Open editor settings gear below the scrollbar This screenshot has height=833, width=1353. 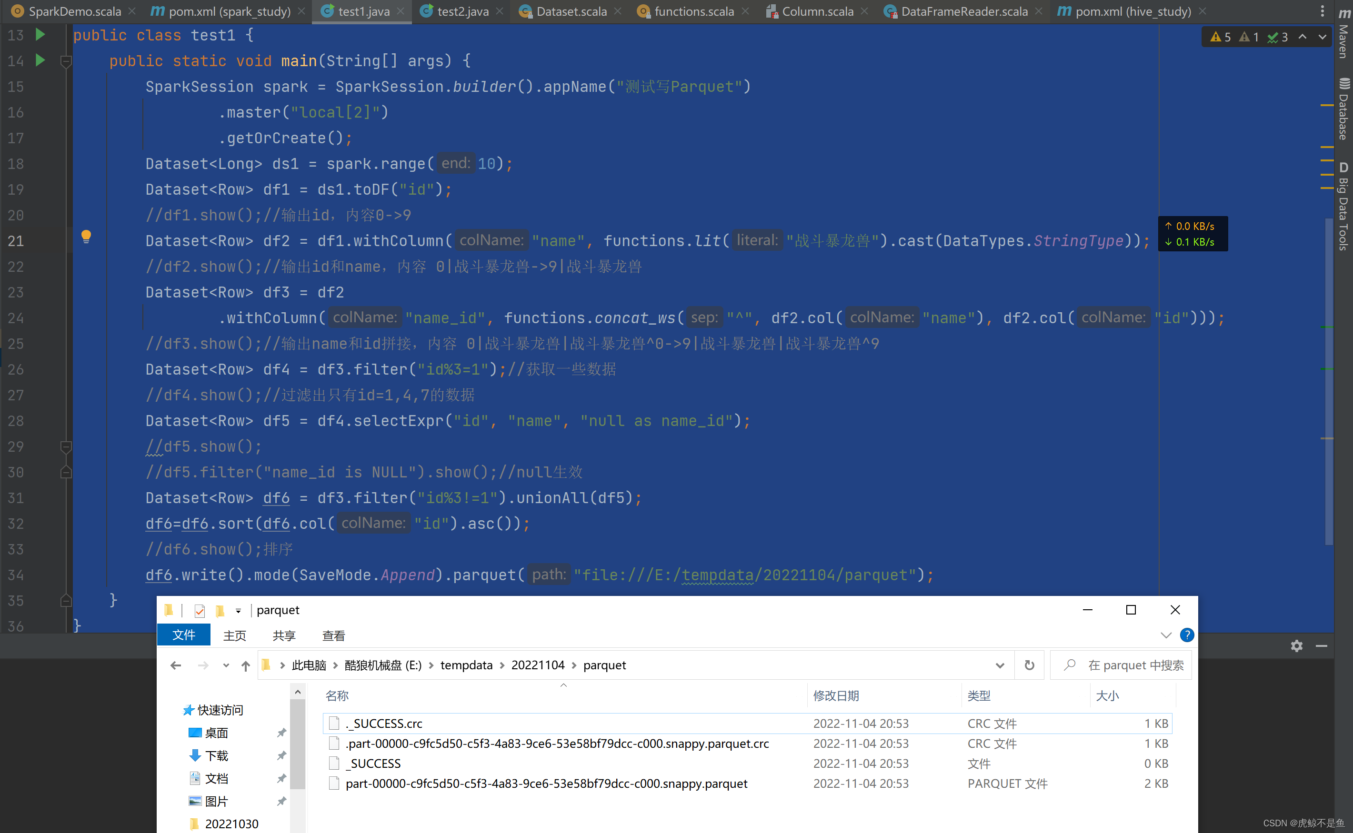tap(1296, 645)
